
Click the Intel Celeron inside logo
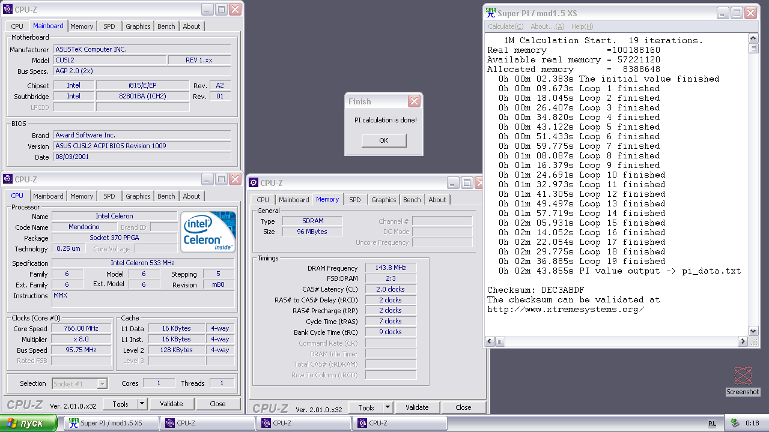208,232
